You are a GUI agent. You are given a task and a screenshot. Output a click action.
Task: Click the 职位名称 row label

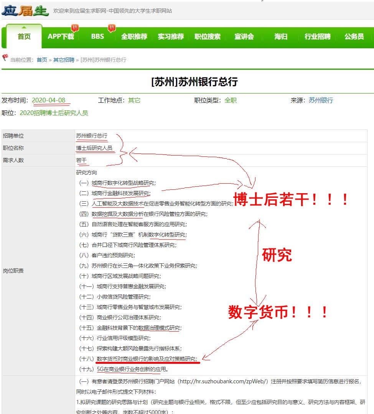(13, 148)
